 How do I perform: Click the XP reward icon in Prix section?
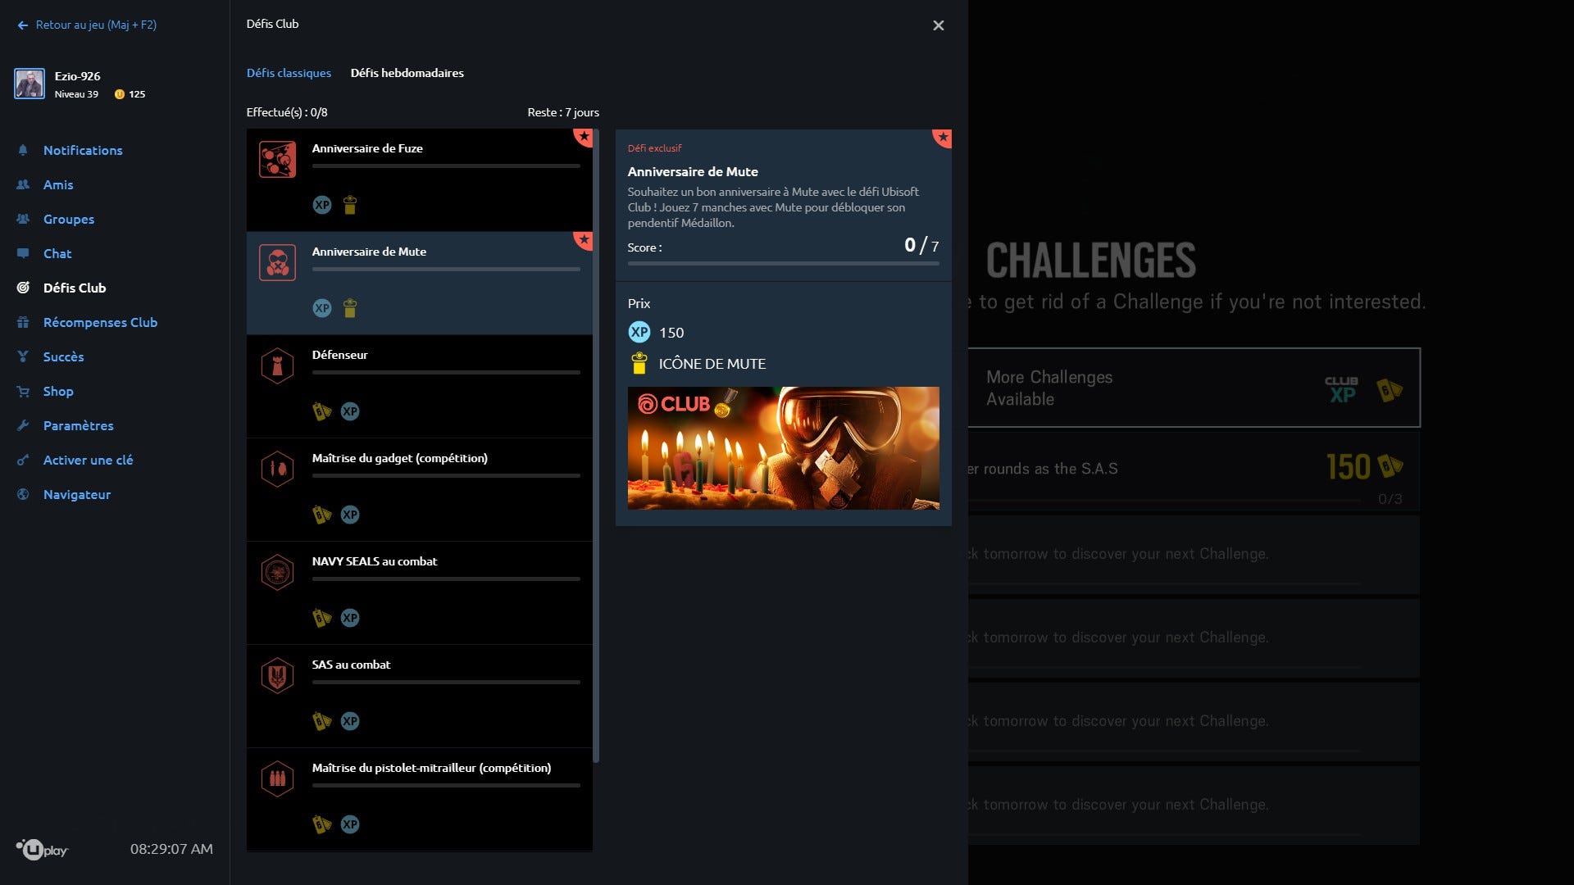click(639, 332)
